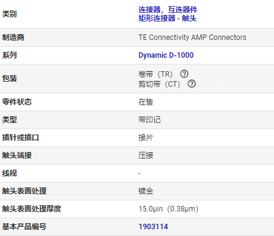Select the TE Connectivity AMP Connectors text
The image size is (274, 236).
coord(192,37)
